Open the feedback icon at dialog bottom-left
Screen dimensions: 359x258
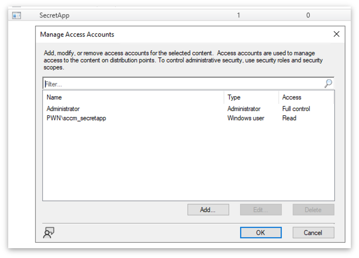(x=49, y=233)
